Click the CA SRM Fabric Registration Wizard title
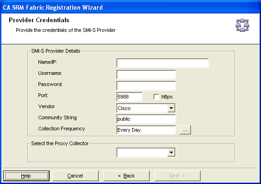The image size is (261, 184). click(x=53, y=8)
